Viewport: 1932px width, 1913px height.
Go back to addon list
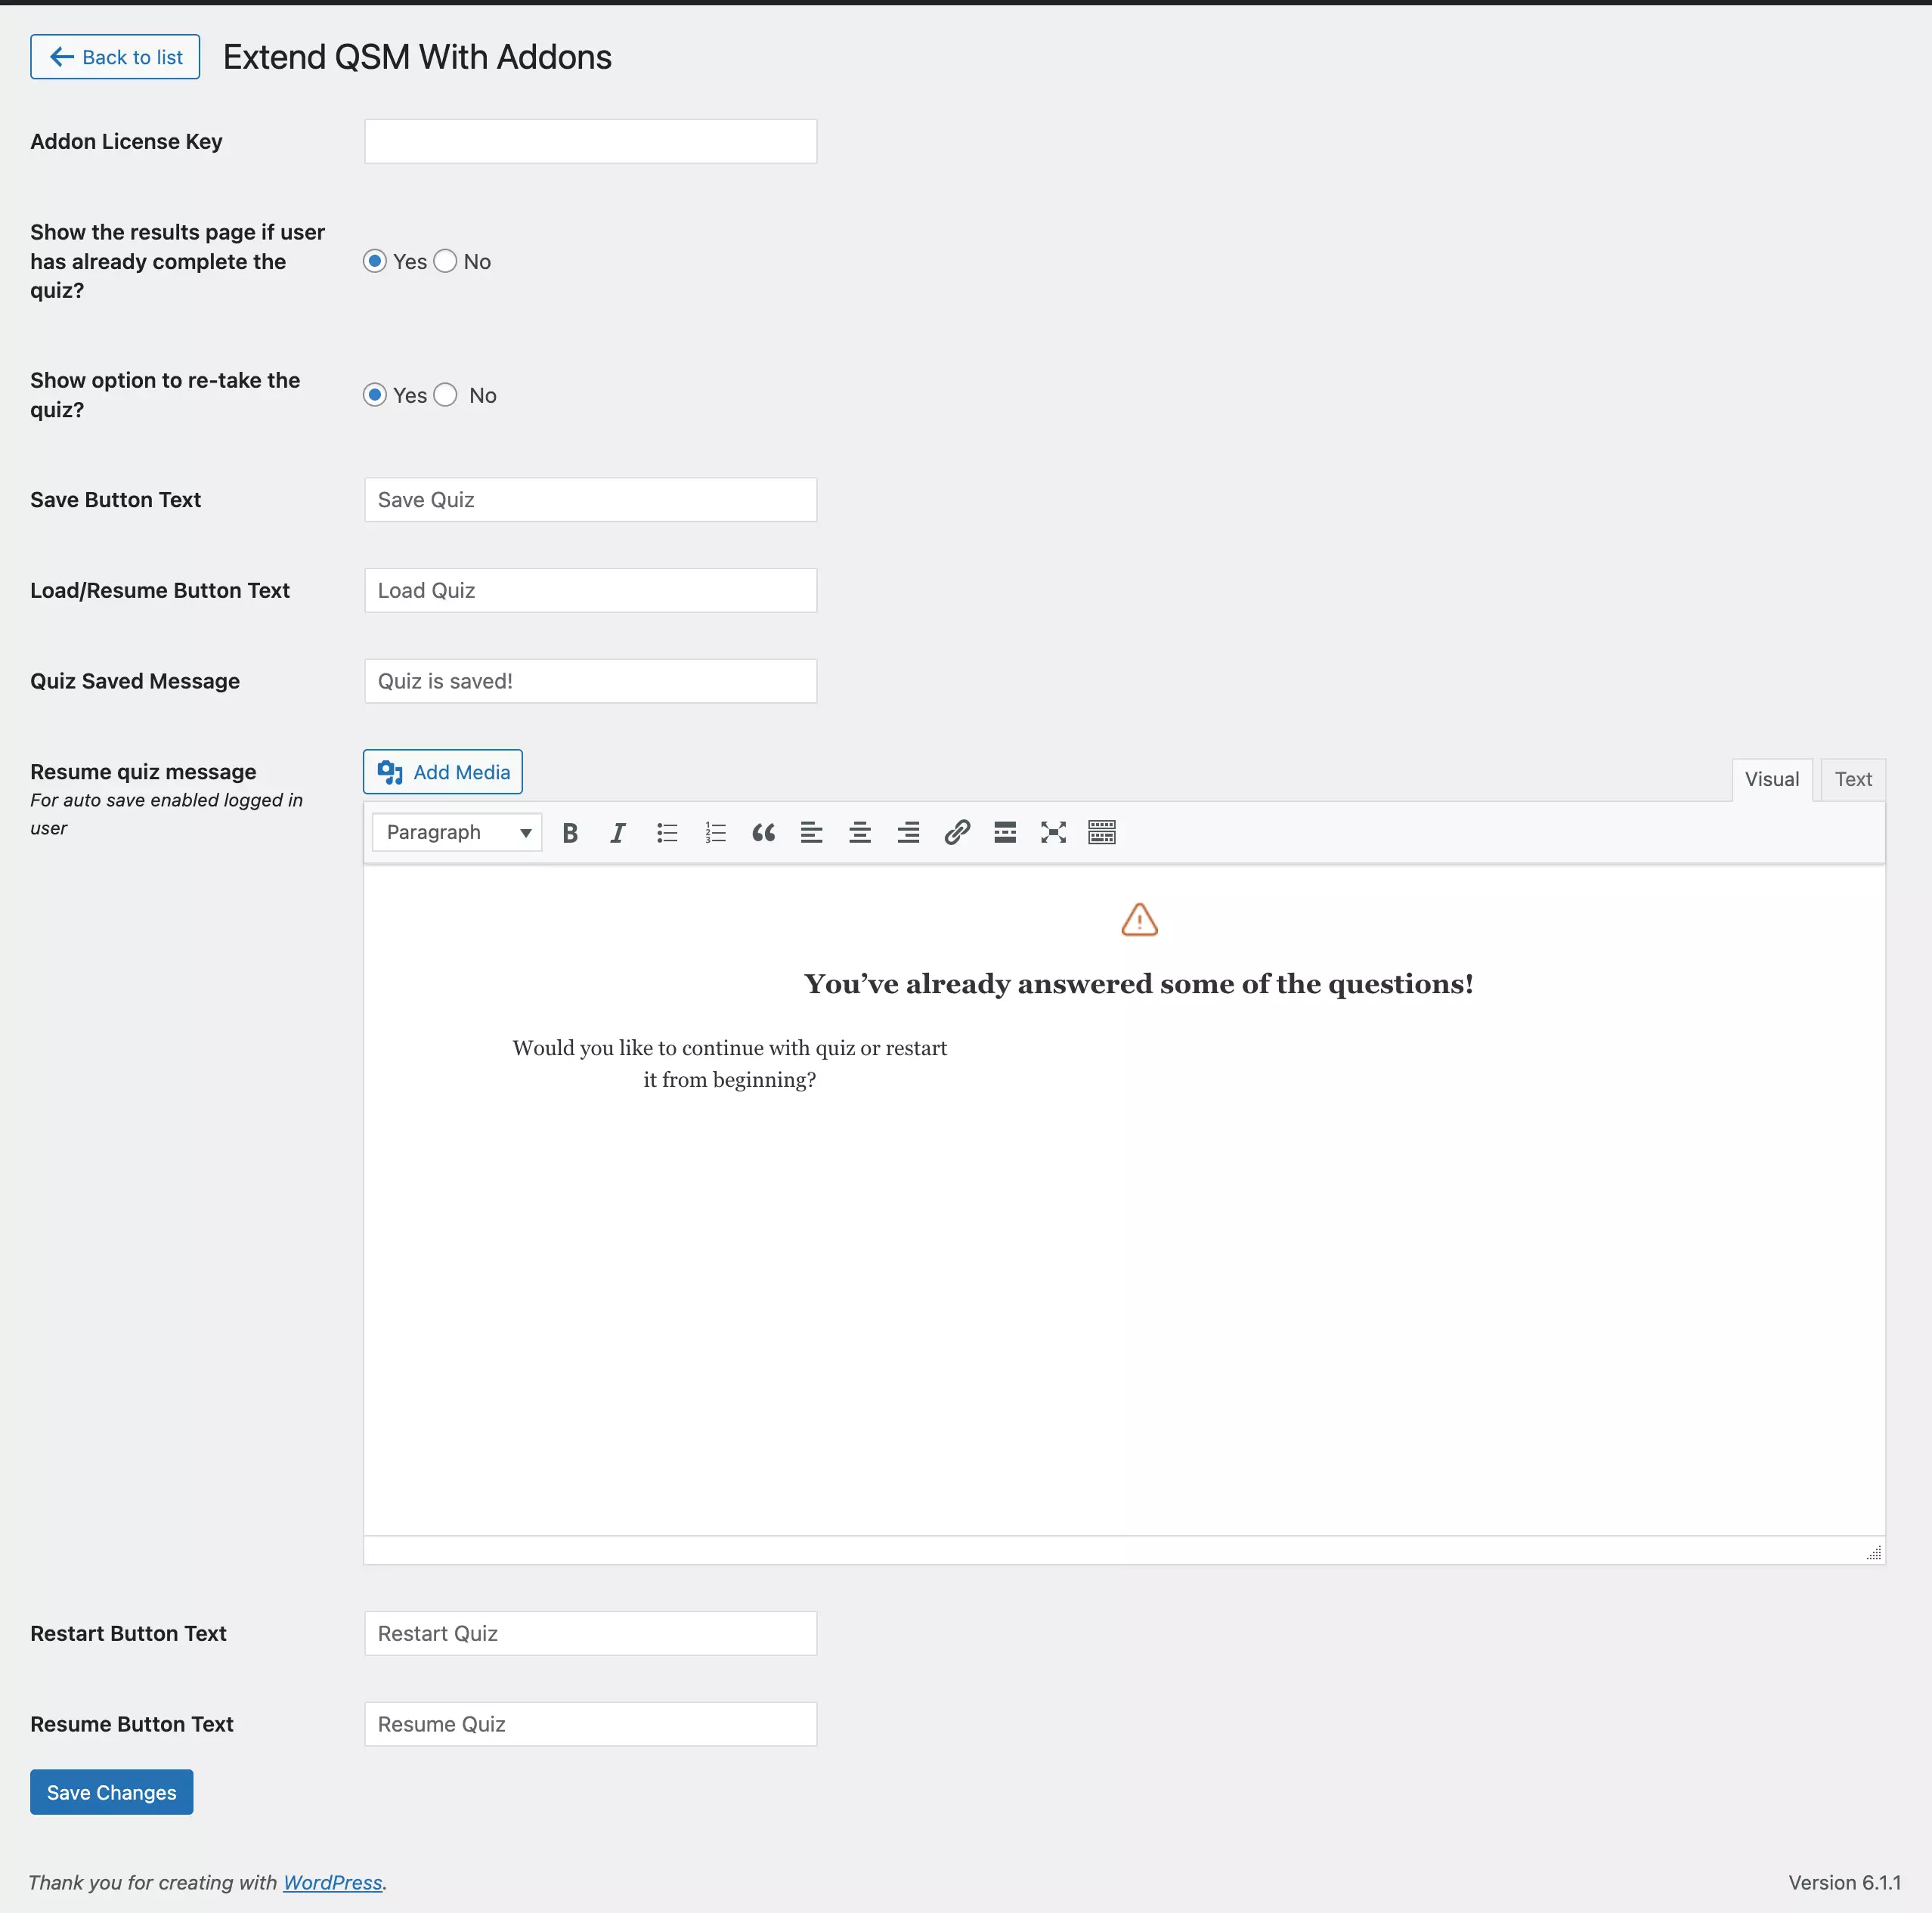tap(115, 57)
